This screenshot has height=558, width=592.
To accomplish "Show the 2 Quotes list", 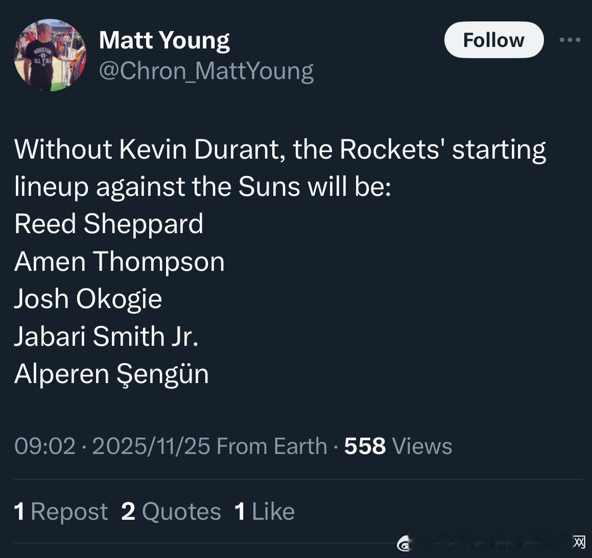I will (x=171, y=511).
